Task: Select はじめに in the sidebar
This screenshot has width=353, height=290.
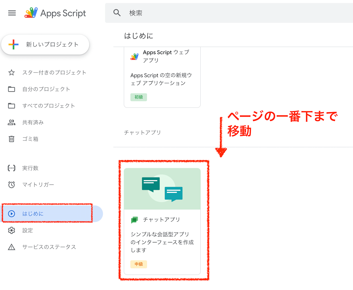Action: (x=52, y=214)
